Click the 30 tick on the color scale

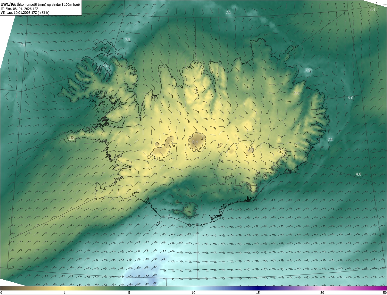[322, 293]
